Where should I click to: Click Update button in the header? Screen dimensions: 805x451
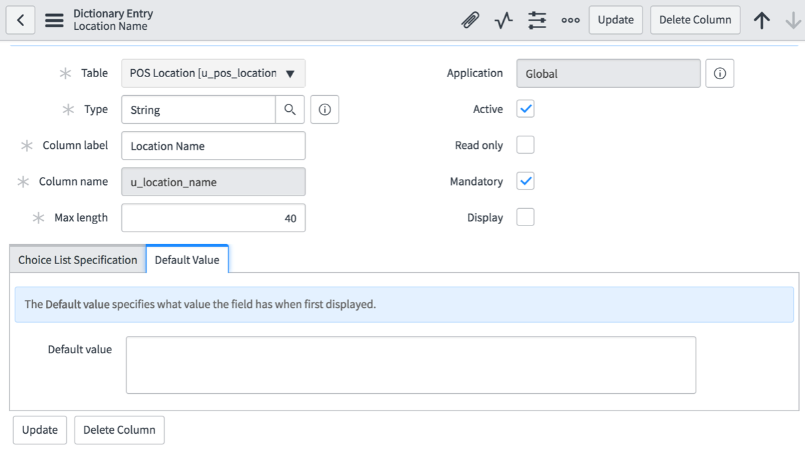pos(616,20)
